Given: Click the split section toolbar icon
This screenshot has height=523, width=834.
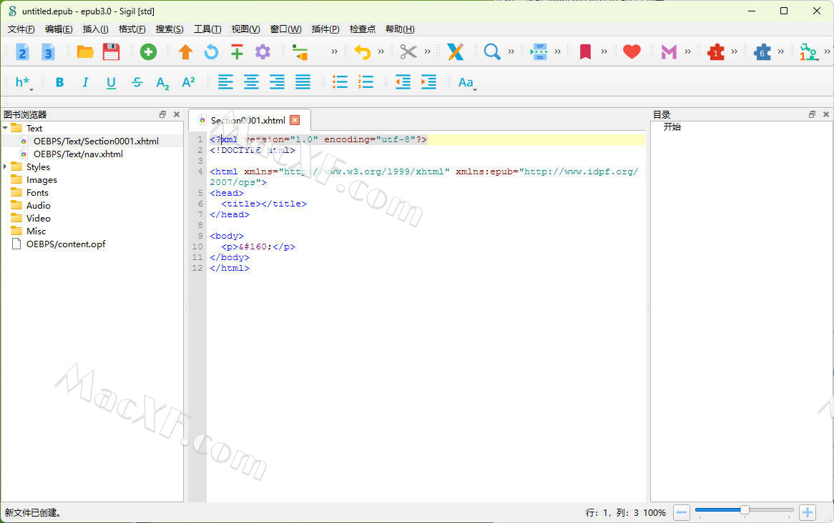Looking at the screenshot, I should click(539, 51).
